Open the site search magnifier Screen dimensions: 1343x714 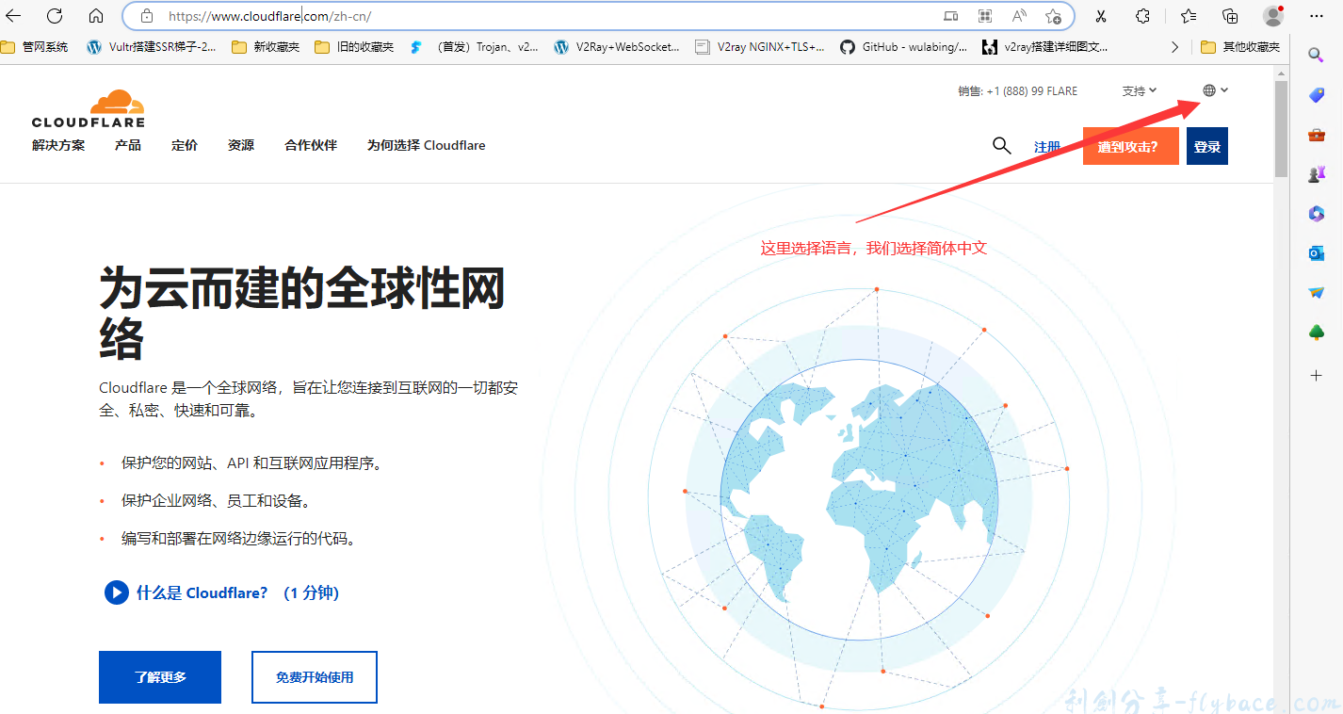pyautogui.click(x=1002, y=145)
